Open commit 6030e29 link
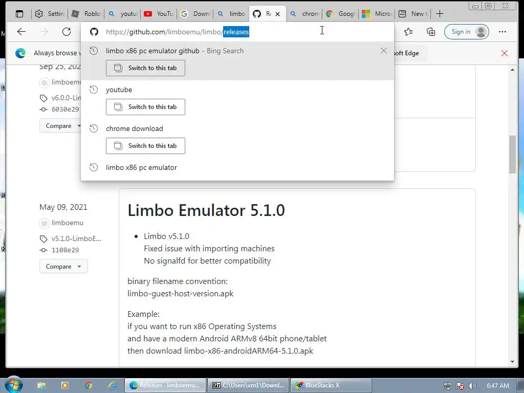Viewport: 524px width, 393px height. click(x=65, y=110)
